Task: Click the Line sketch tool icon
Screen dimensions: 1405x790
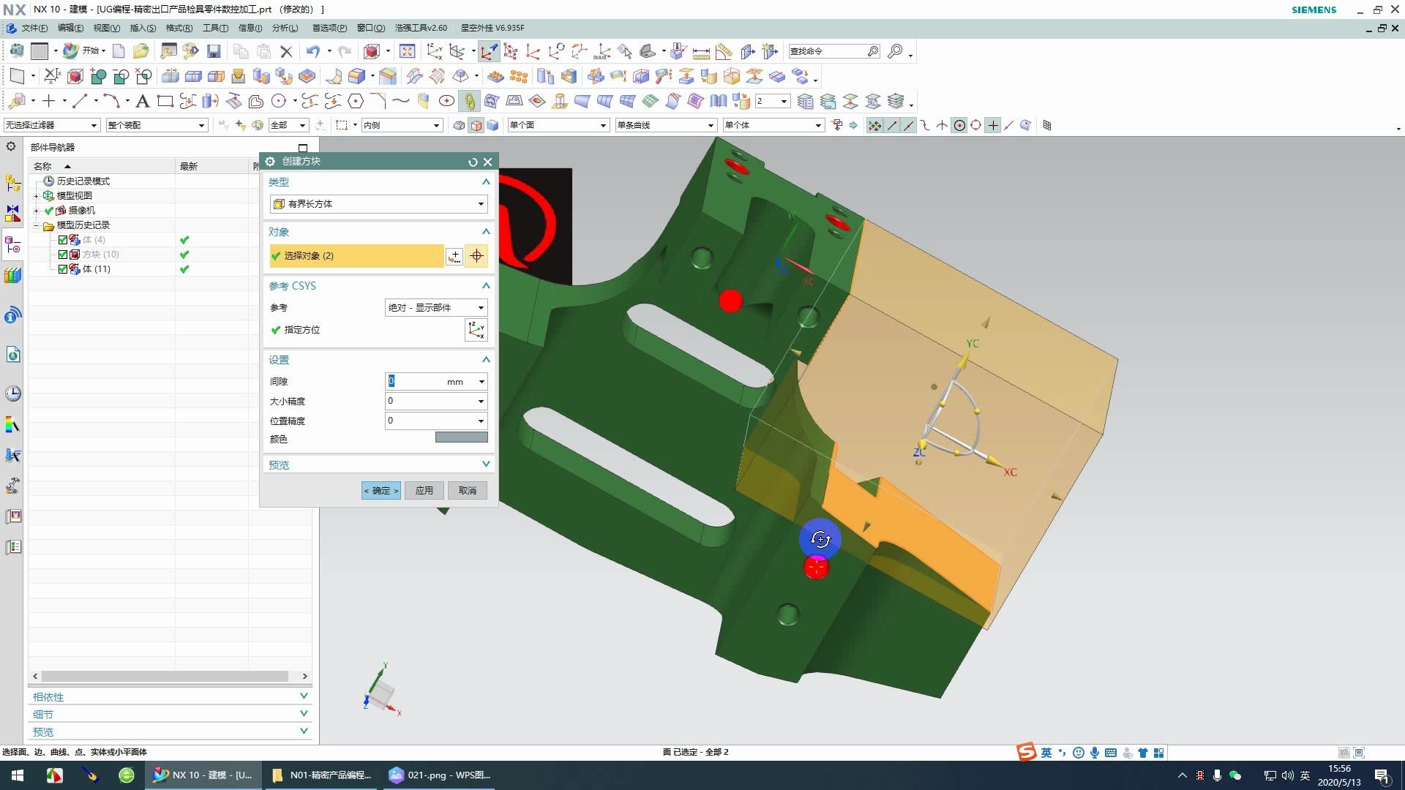Action: pos(80,101)
